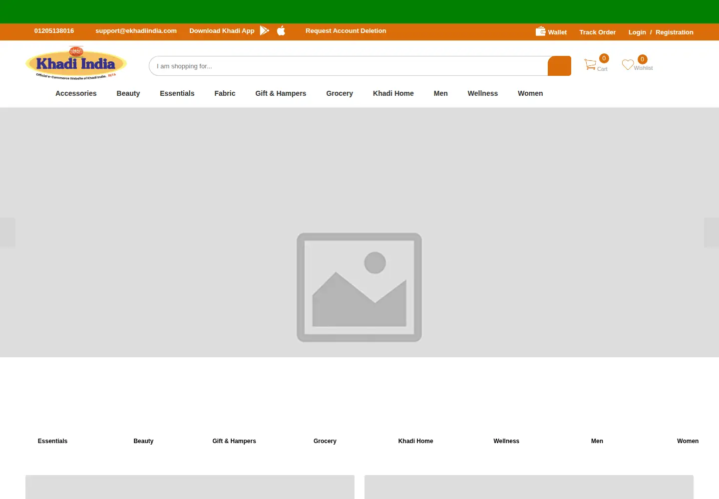Select the Khadi Home category below the banner
Image resolution: width=719 pixels, height=499 pixels.
click(x=415, y=441)
